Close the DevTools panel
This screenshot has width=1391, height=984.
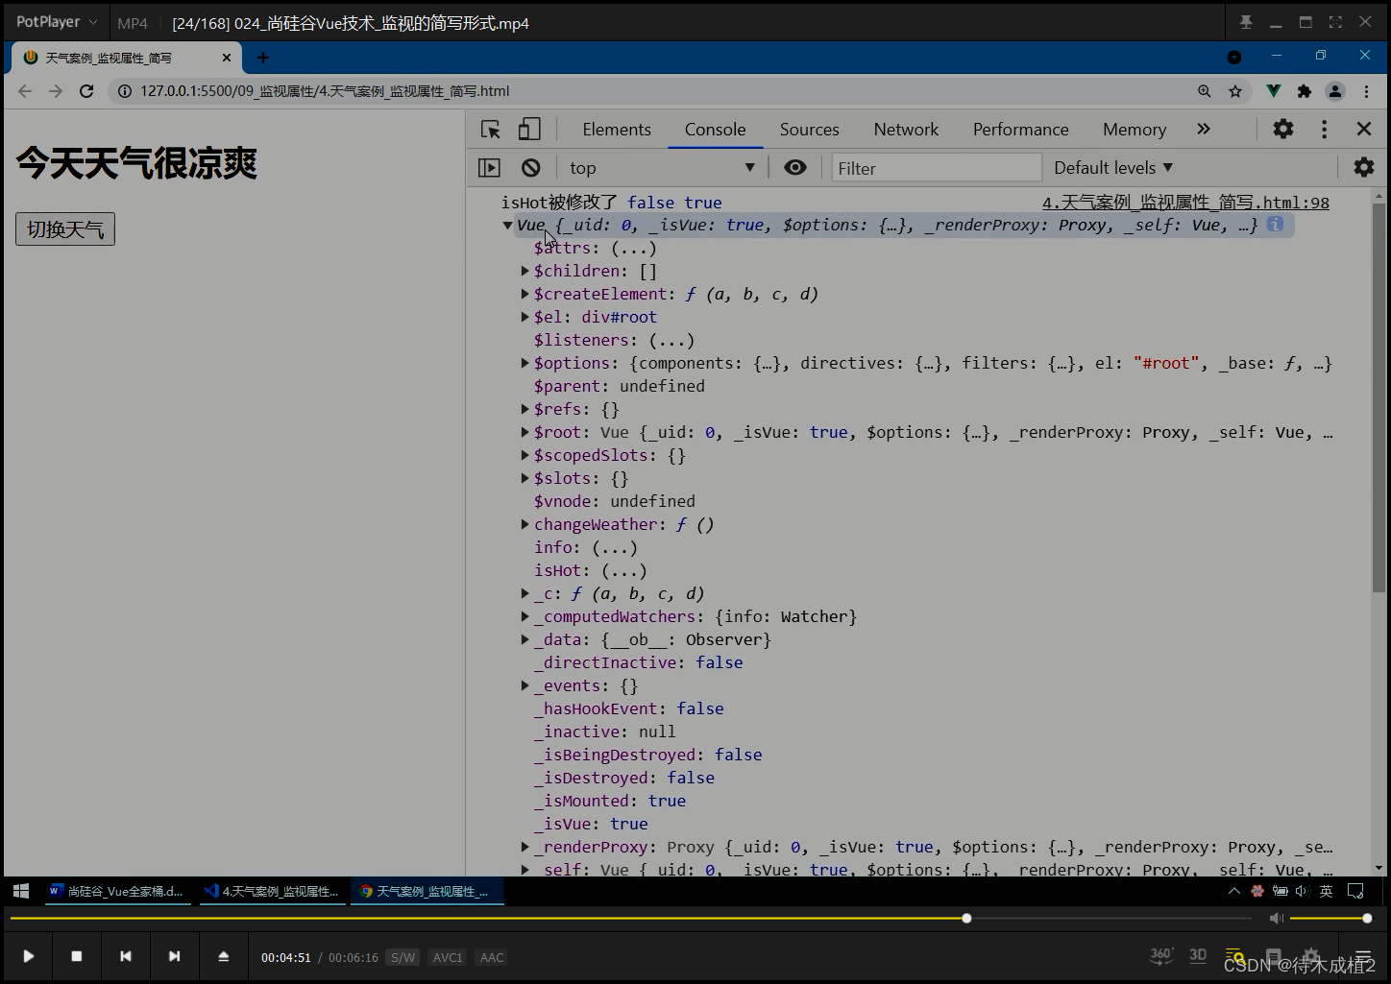tap(1364, 129)
